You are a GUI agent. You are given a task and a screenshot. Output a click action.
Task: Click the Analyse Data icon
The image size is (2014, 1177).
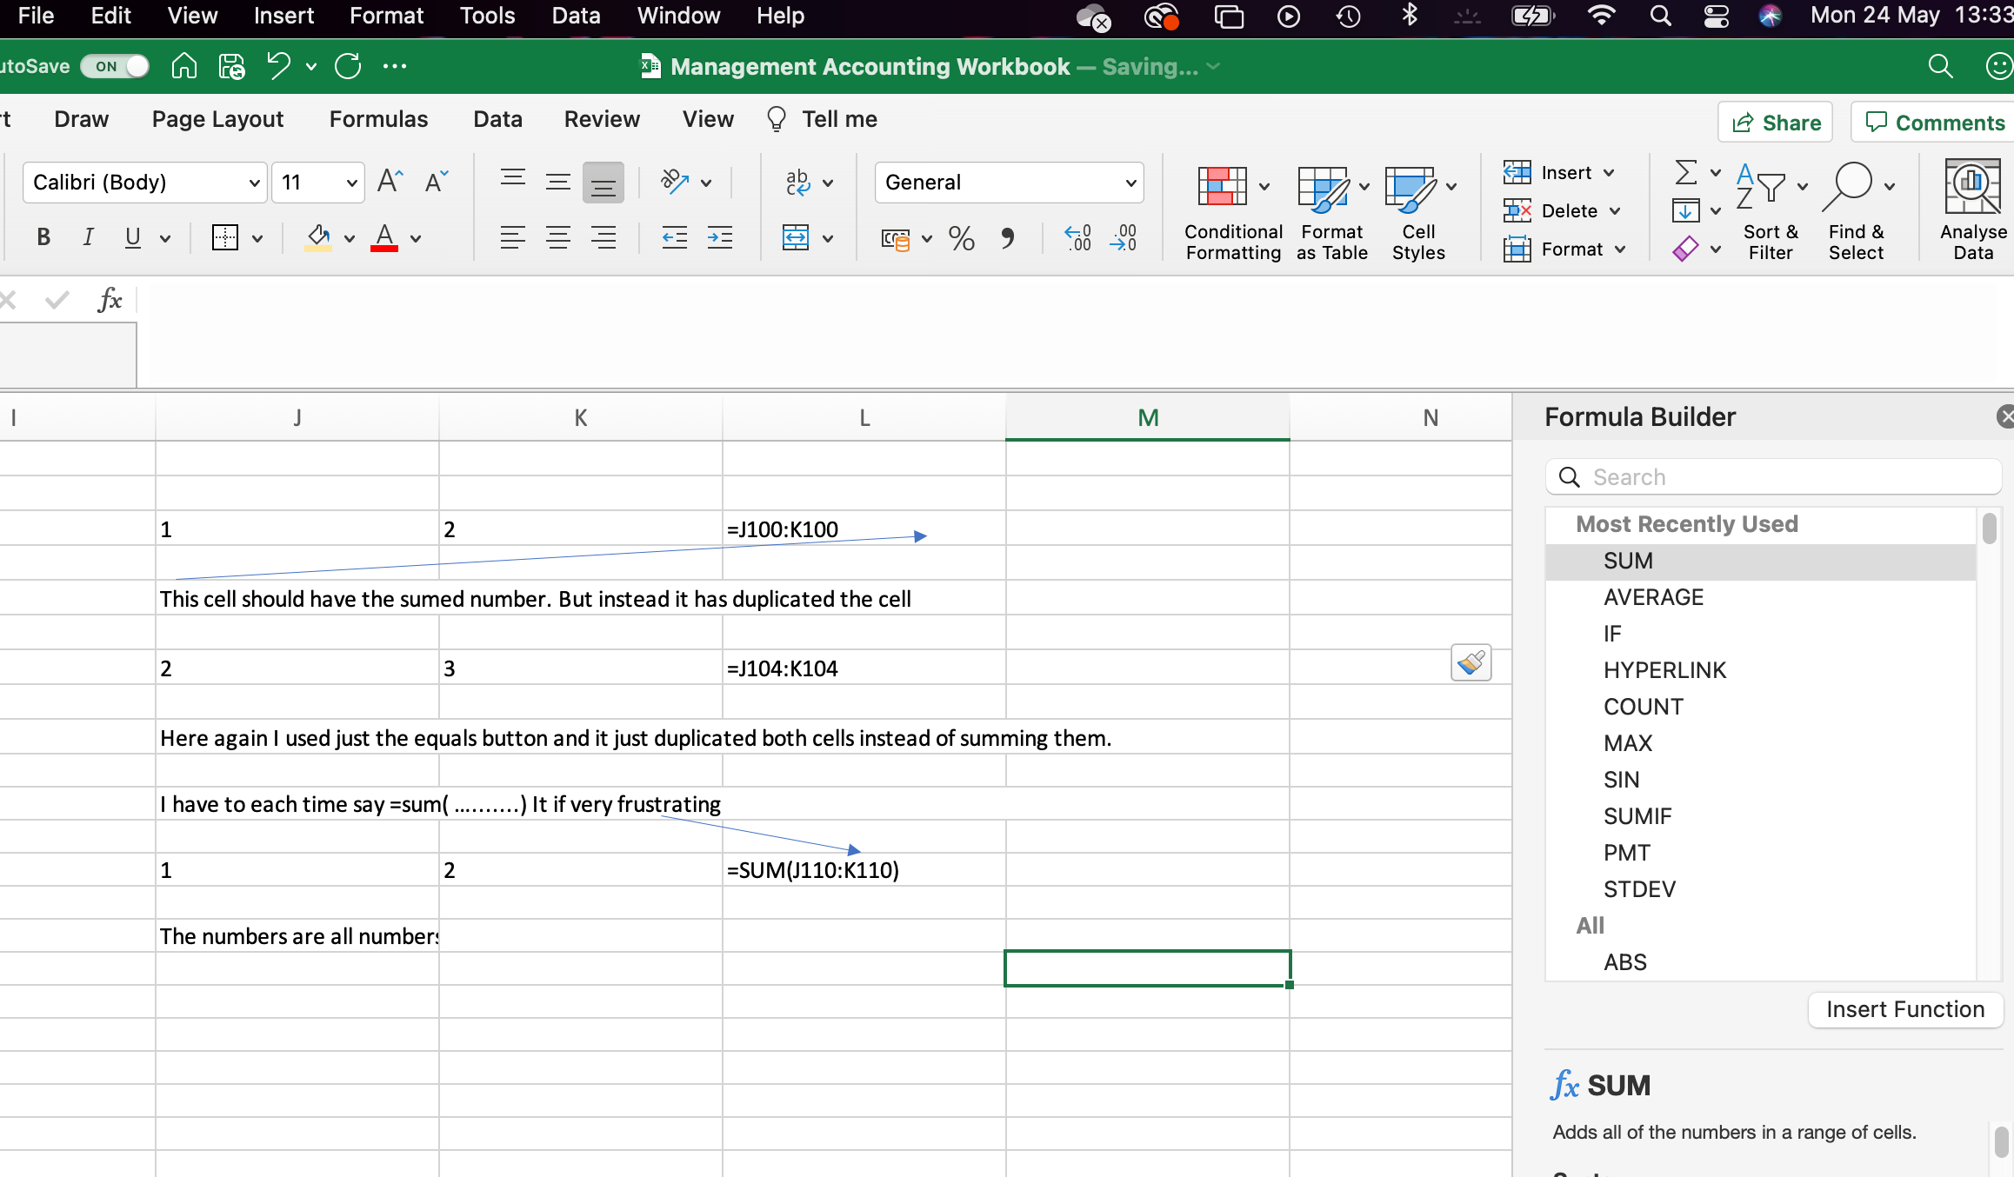point(1971,209)
